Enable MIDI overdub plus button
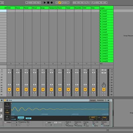The image size is (133, 133). (57, 3)
